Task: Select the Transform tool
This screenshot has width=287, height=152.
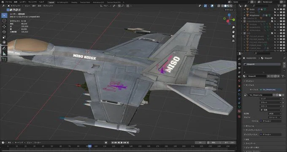Action: (4, 42)
